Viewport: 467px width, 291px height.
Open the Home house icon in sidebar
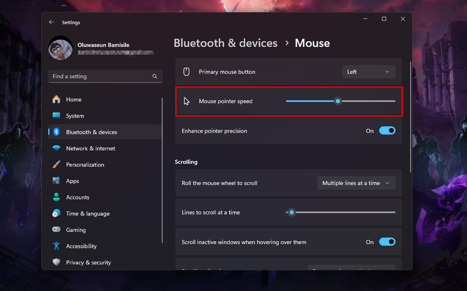pyautogui.click(x=57, y=99)
